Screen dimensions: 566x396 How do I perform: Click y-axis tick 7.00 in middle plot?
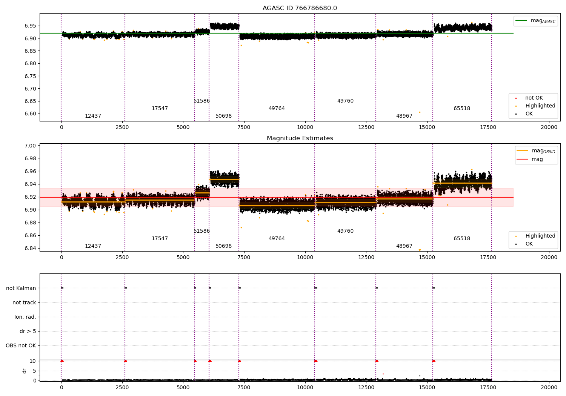tap(30, 146)
